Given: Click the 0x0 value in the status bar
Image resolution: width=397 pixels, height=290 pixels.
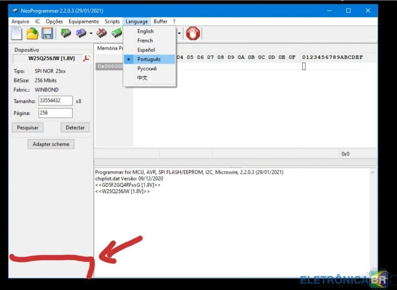Looking at the screenshot, I should pos(345,154).
